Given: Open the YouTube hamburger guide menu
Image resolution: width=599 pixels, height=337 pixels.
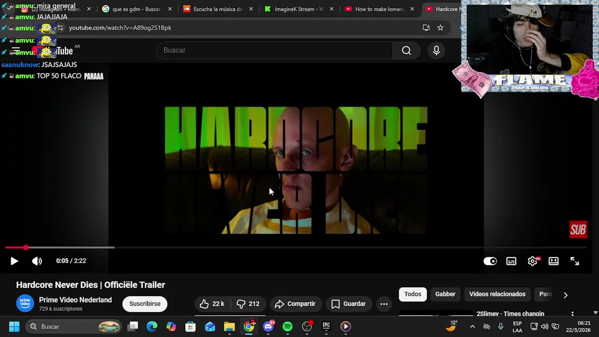Looking at the screenshot, I should pyautogui.click(x=16, y=51).
